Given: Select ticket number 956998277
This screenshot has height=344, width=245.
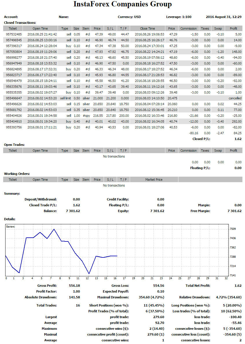Looking at the screenshot, I should [14, 58].
